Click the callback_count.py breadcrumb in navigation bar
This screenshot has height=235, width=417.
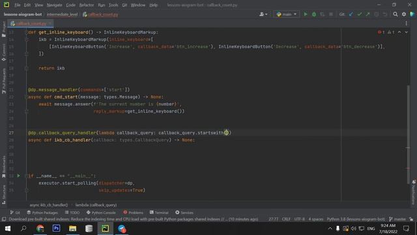coord(100,14)
